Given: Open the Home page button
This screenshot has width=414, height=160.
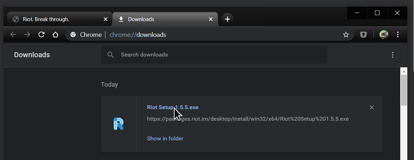Looking at the screenshot, I should (x=55, y=34).
